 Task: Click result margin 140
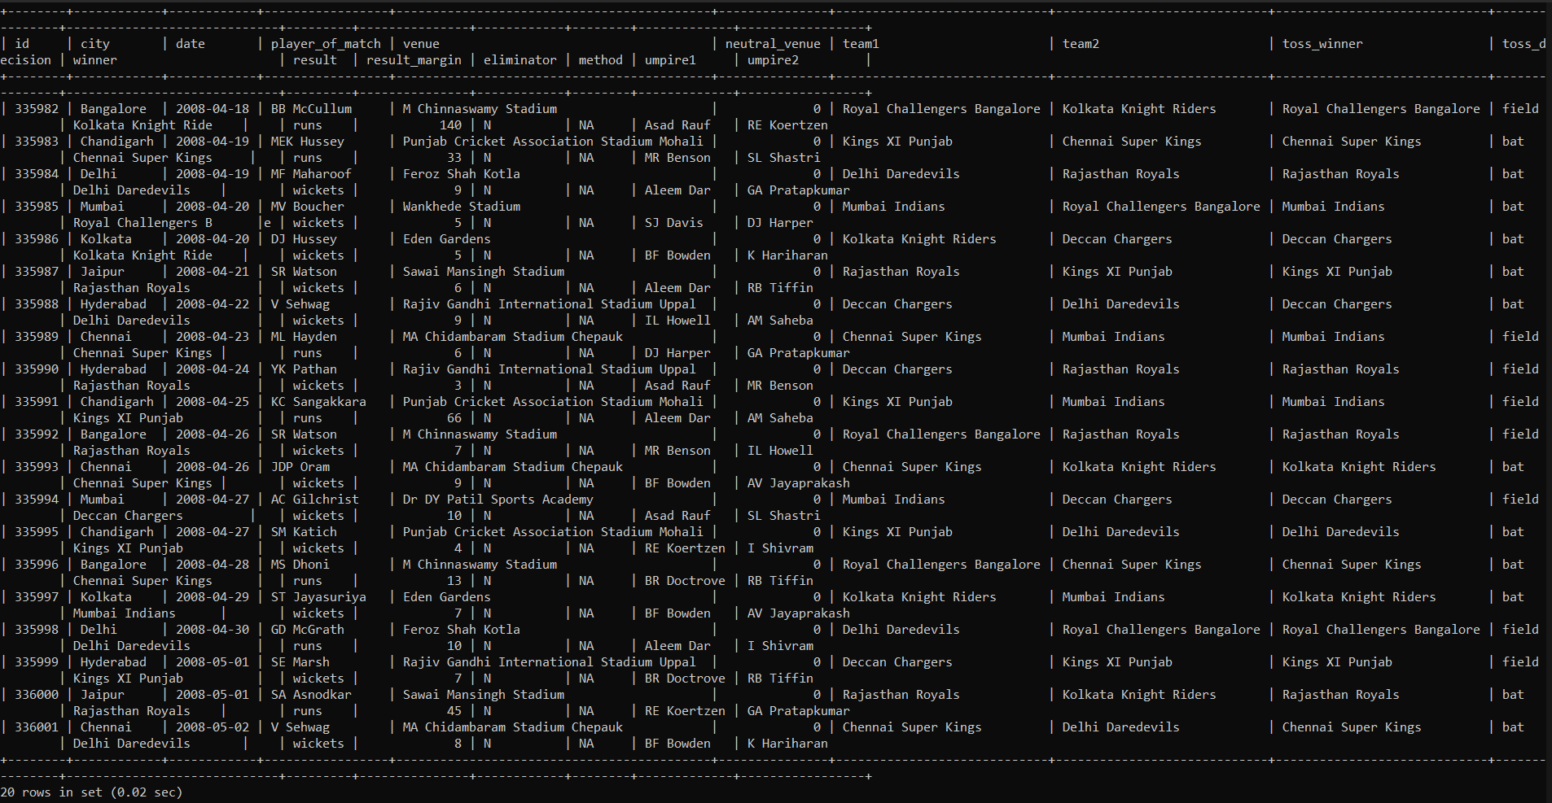[450, 125]
